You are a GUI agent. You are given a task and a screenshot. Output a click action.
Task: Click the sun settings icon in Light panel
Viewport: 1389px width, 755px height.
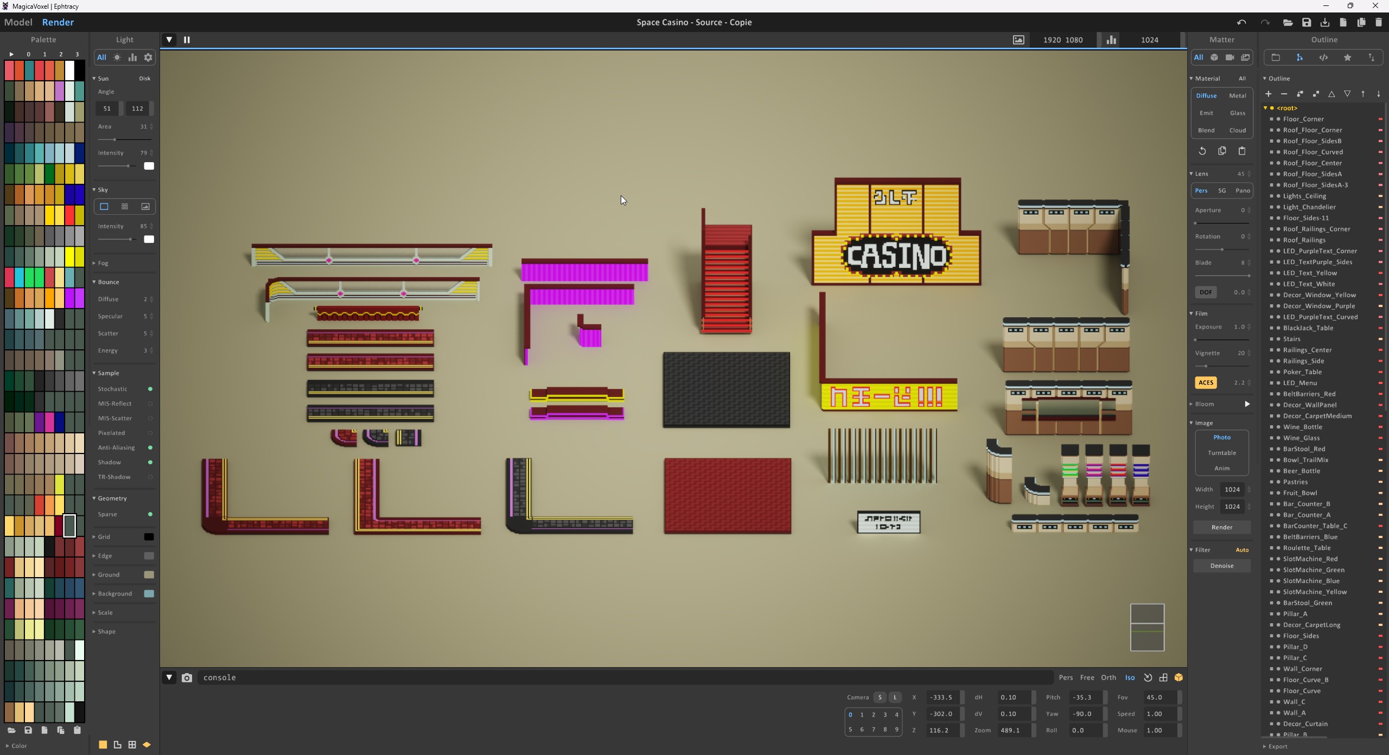click(117, 57)
